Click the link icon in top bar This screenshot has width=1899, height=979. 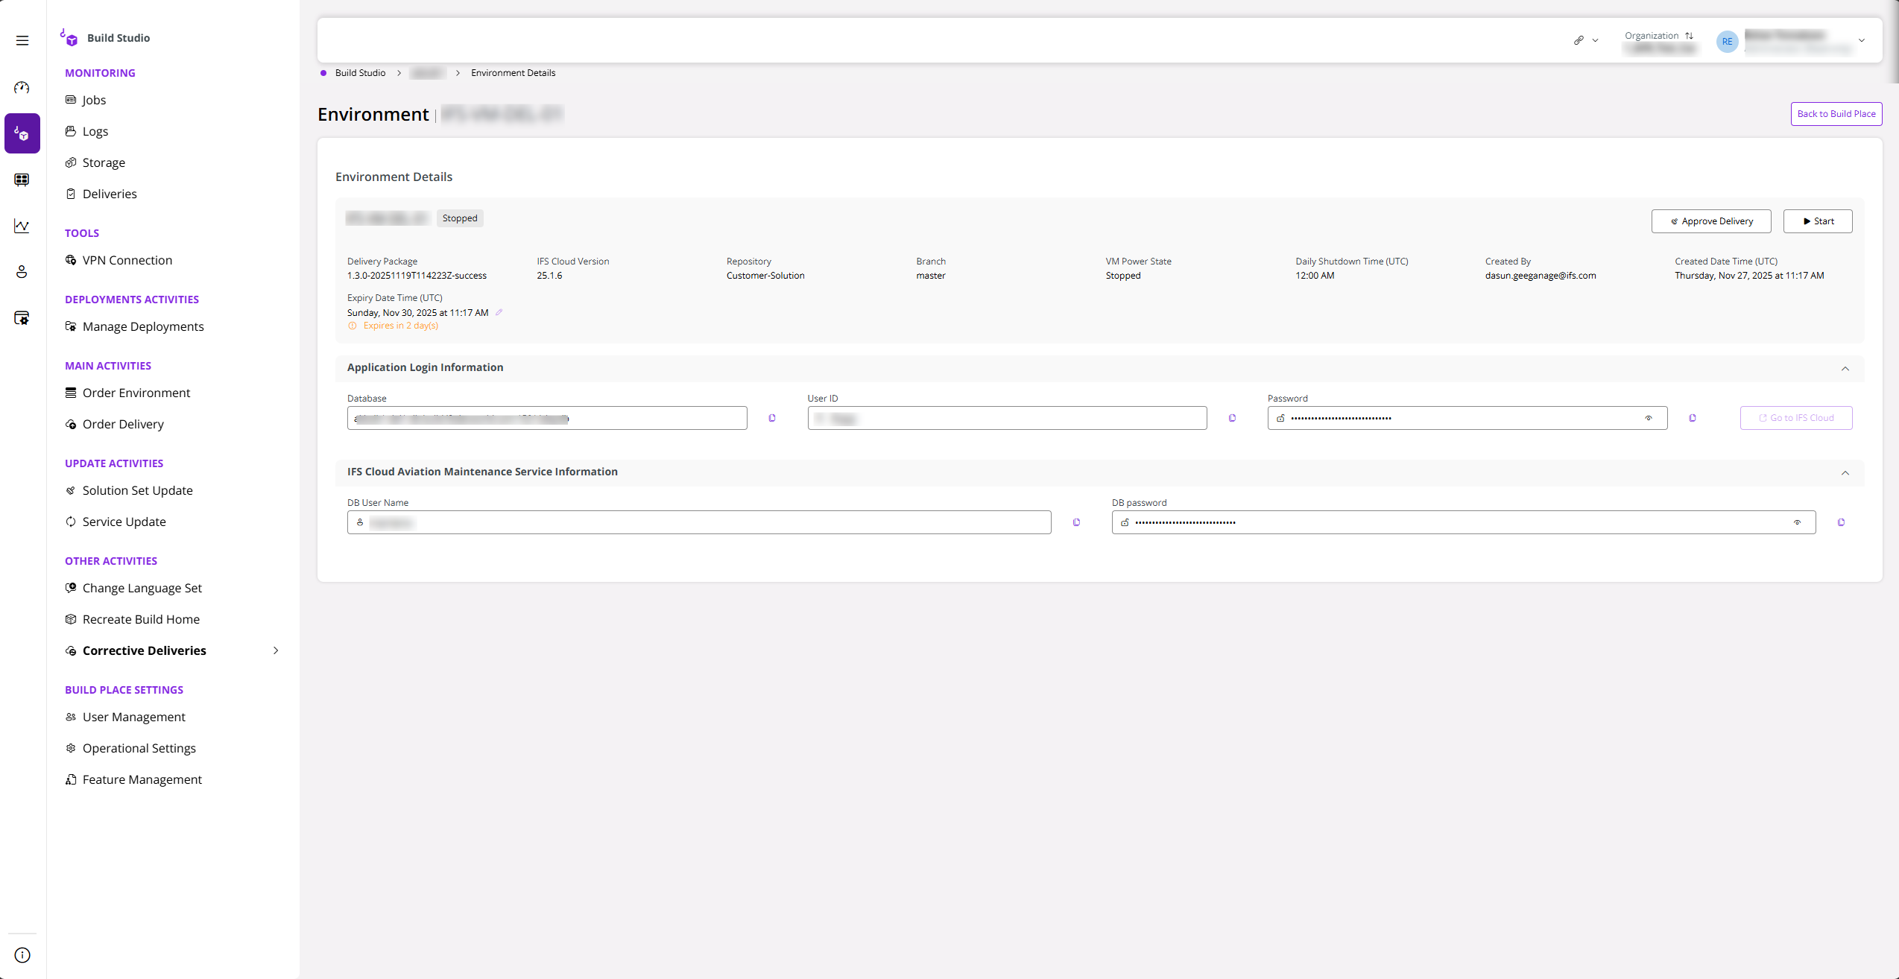tap(1579, 40)
